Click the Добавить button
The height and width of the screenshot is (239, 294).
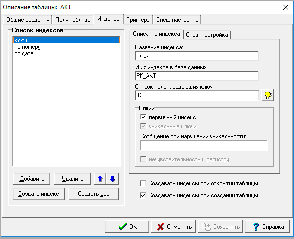tap(32, 179)
